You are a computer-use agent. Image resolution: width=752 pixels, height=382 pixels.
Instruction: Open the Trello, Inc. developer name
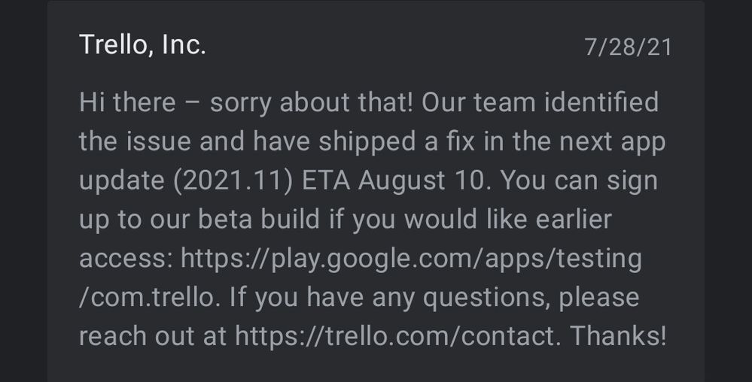point(142,45)
